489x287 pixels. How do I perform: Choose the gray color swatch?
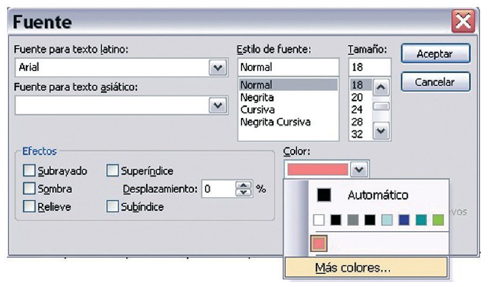[353, 220]
